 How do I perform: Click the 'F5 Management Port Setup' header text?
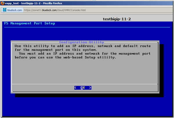(x=30, y=23)
